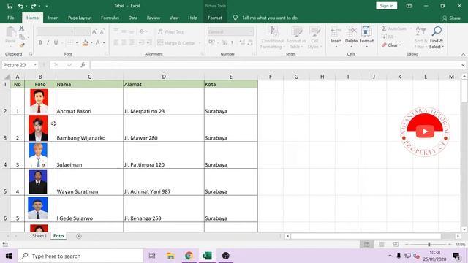Toggle Italic formatting
468x263 pixels.
tap(48, 42)
